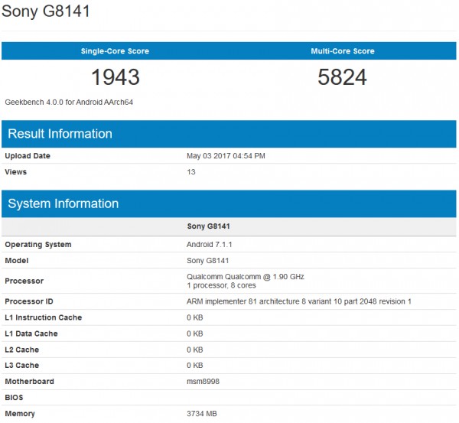Viewport: 459px width, 423px height.
Task: Click the Sony G8141 system table column header
Action: (x=208, y=226)
